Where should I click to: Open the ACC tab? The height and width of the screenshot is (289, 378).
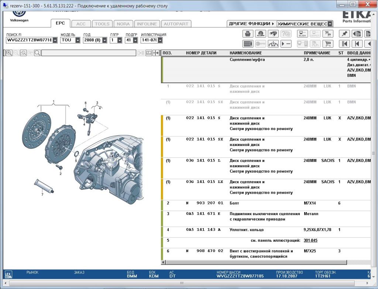point(81,24)
